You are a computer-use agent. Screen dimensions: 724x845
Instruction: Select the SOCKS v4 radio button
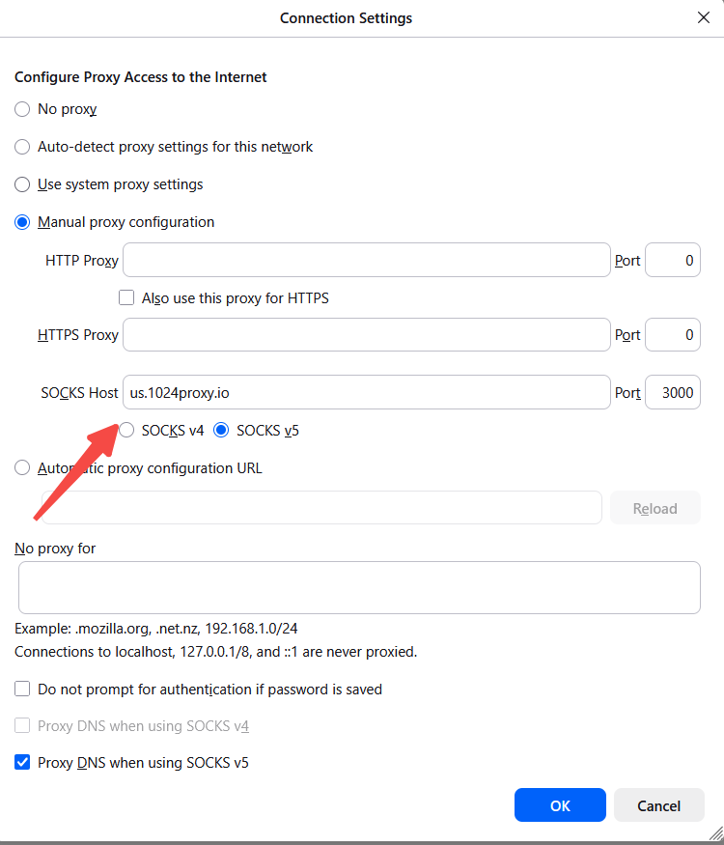click(126, 431)
